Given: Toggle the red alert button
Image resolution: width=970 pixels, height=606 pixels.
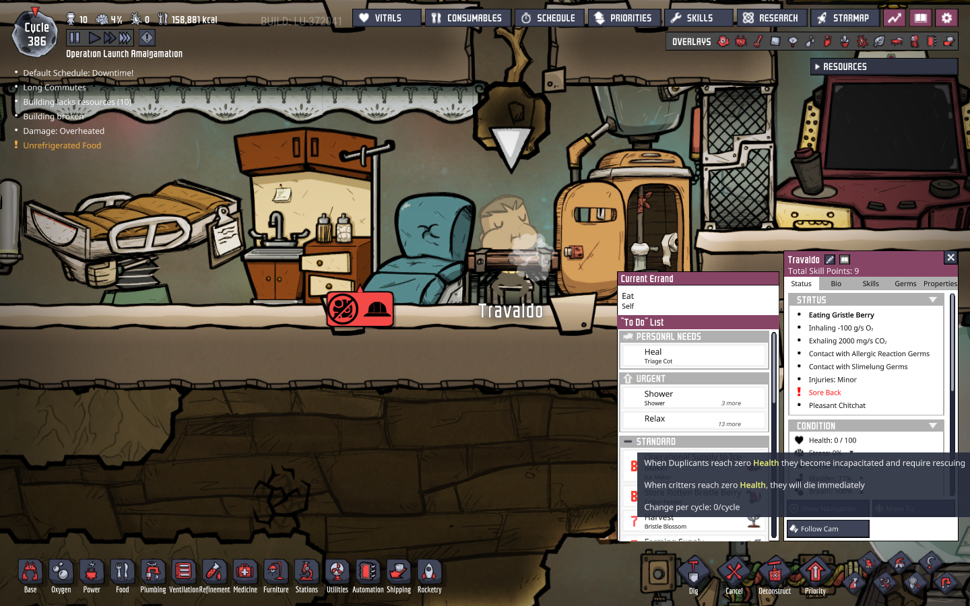Looking at the screenshot, I should point(147,38).
